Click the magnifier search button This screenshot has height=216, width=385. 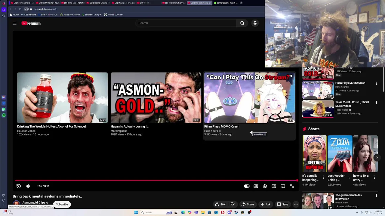[x=242, y=23]
